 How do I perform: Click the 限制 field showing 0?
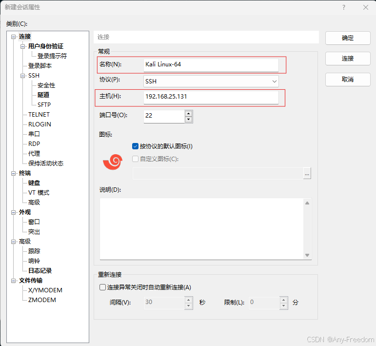pyautogui.click(x=264, y=303)
